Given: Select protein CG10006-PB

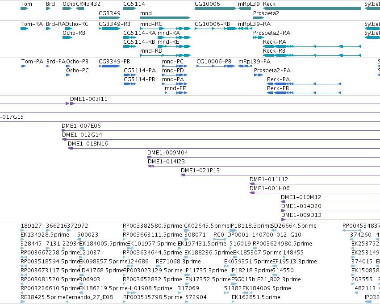Looking at the screenshot, I should [216, 66].
